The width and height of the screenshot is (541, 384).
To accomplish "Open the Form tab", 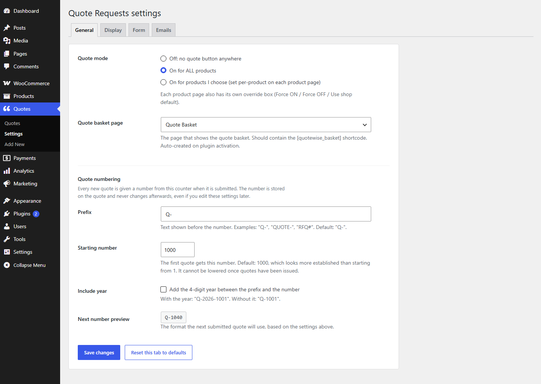I will [139, 30].
